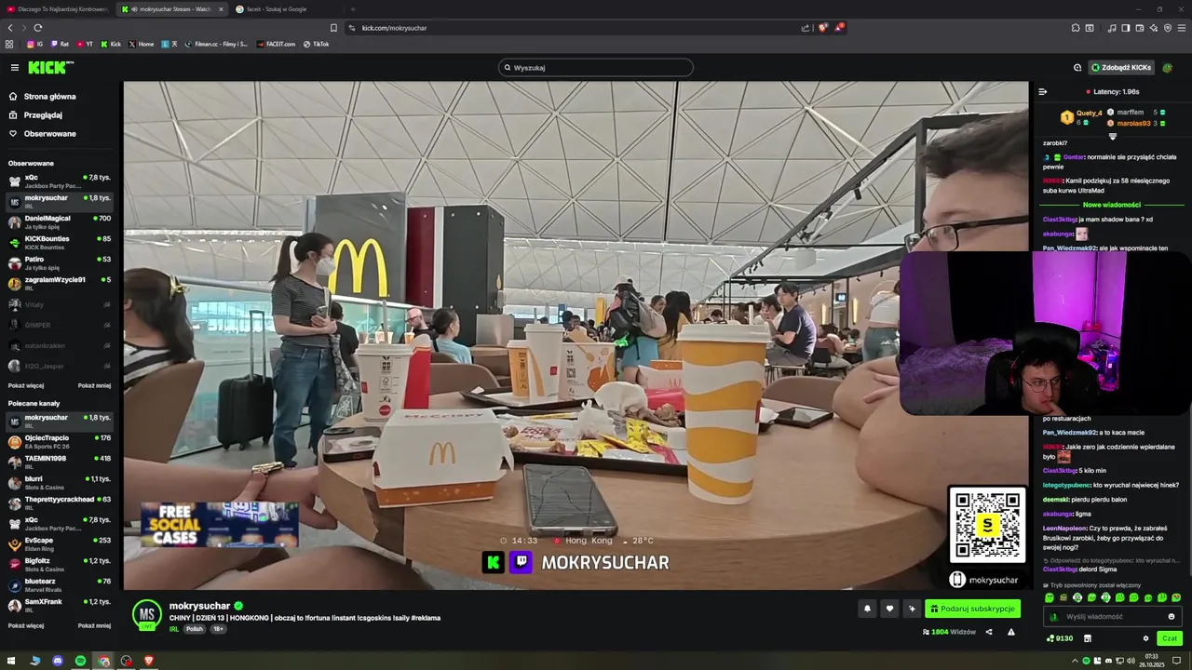The height and width of the screenshot is (670, 1192).
Task: Open a new browser tab
Action: (352, 9)
